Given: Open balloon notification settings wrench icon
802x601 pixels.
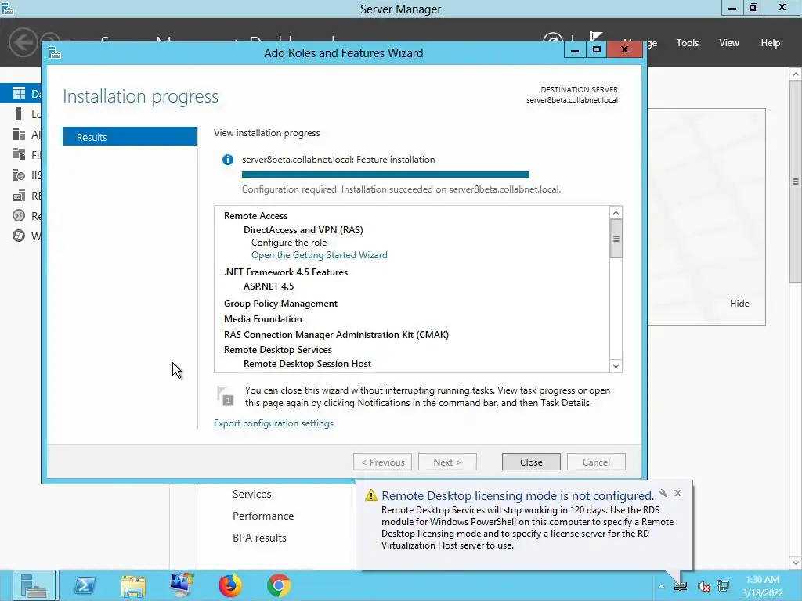Looking at the screenshot, I should point(663,493).
